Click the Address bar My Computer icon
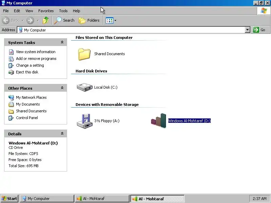 tap(21, 30)
